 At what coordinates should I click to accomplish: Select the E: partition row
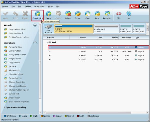(99, 56)
